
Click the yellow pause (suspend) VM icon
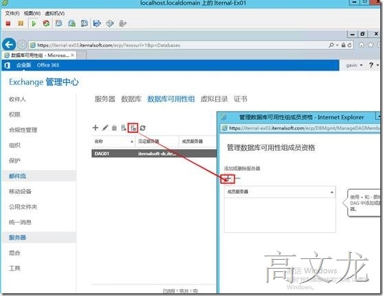(x=21, y=23)
